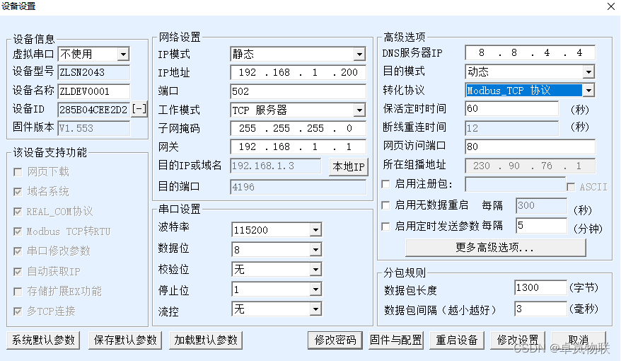This screenshot has height=361, width=621.
Task: Toggle the ASCII checkbox
Action: [x=571, y=187]
